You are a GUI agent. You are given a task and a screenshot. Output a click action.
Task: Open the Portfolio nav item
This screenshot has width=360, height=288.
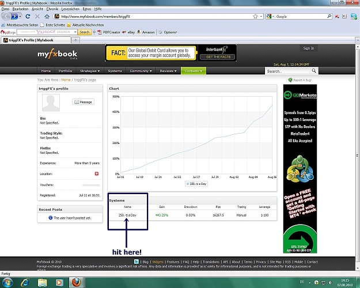click(65, 71)
